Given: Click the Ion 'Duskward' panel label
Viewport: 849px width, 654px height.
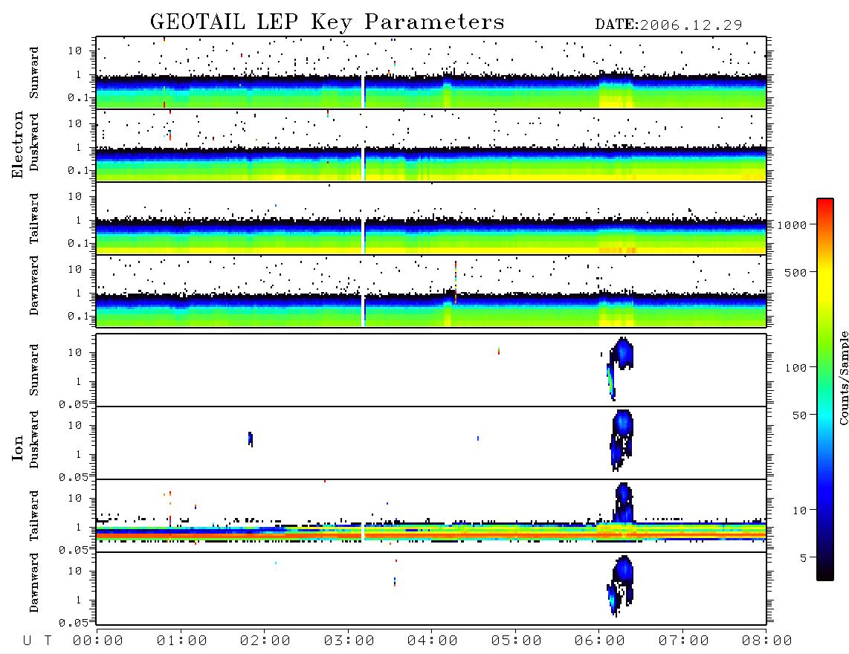Looking at the screenshot, I should (34, 439).
